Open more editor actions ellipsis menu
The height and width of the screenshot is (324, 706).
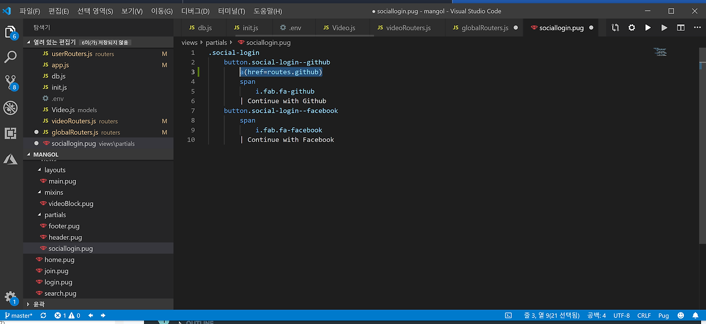pos(697,28)
